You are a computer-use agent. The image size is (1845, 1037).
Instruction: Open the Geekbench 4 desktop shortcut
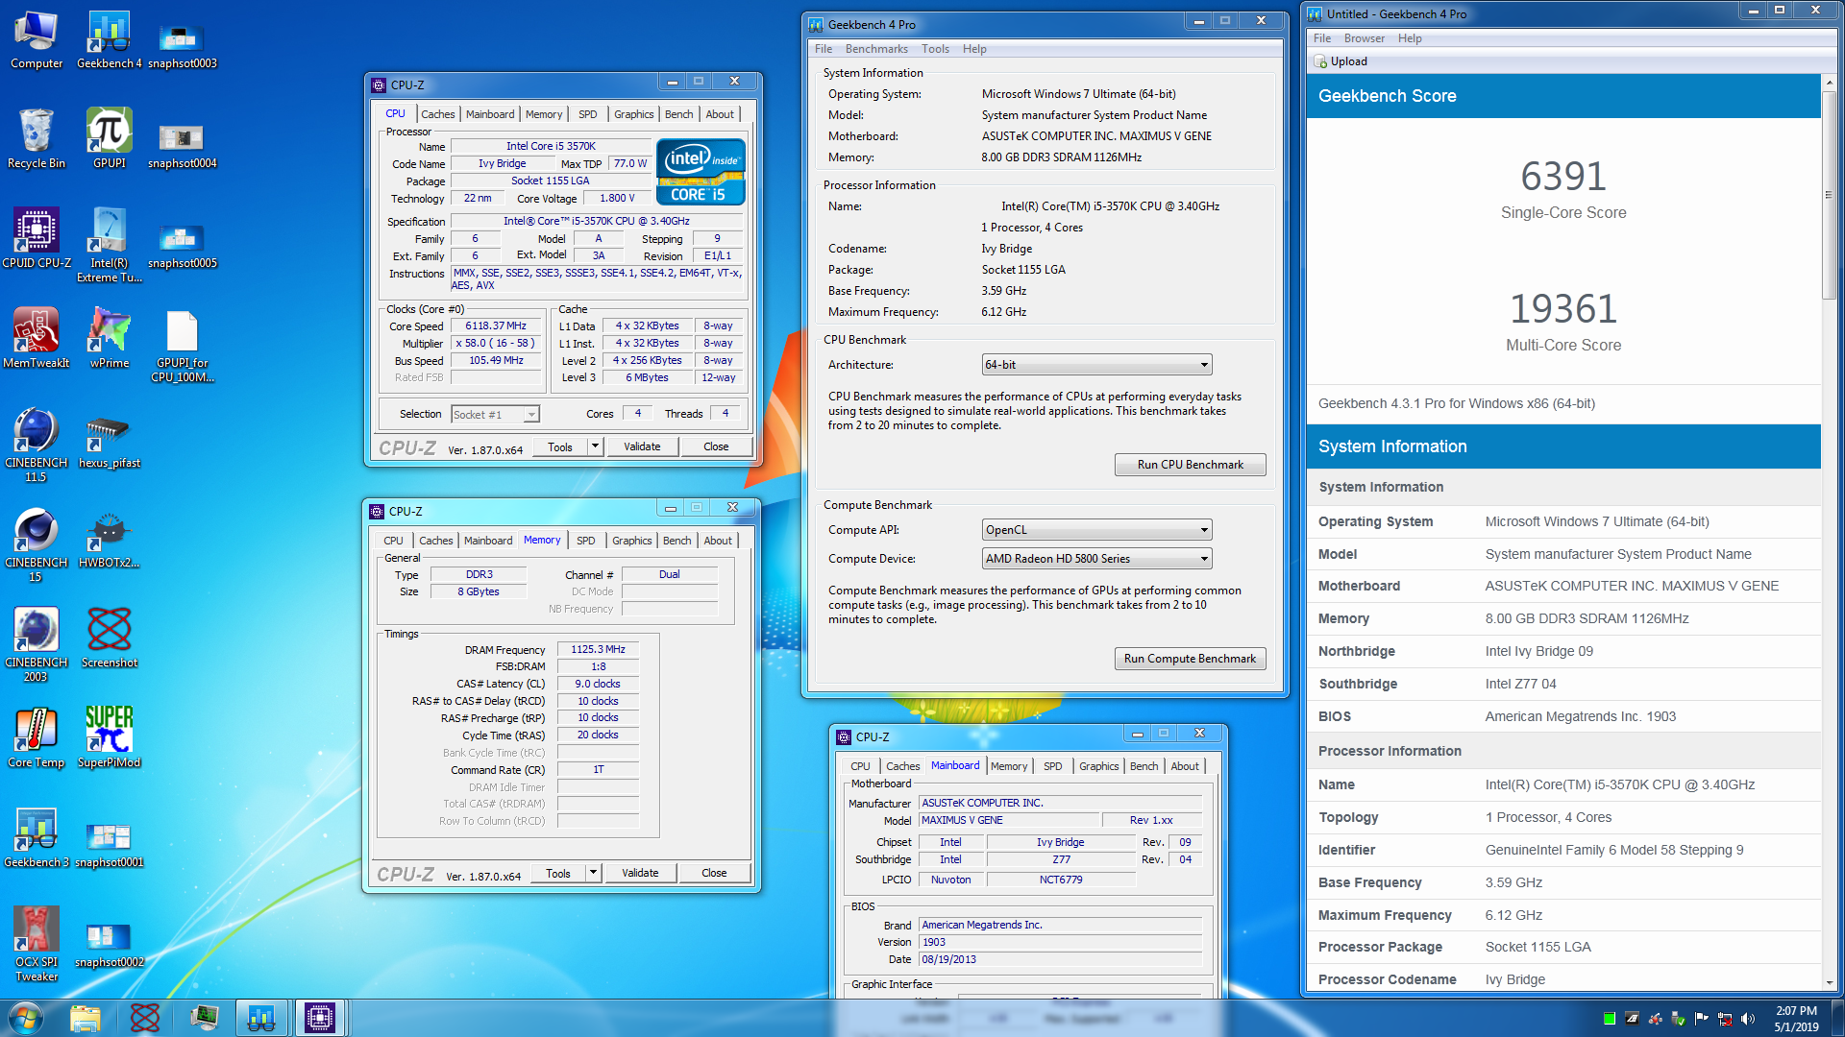point(110,40)
